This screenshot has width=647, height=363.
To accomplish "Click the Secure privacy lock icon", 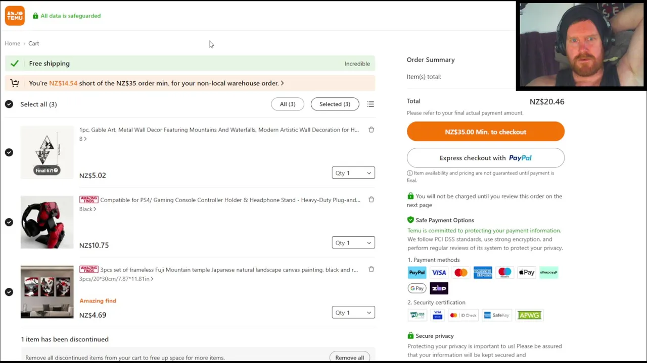I will click(x=410, y=336).
